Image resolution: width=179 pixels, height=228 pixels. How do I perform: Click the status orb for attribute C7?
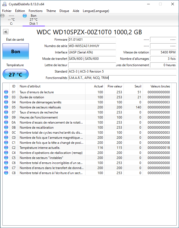[6, 168]
